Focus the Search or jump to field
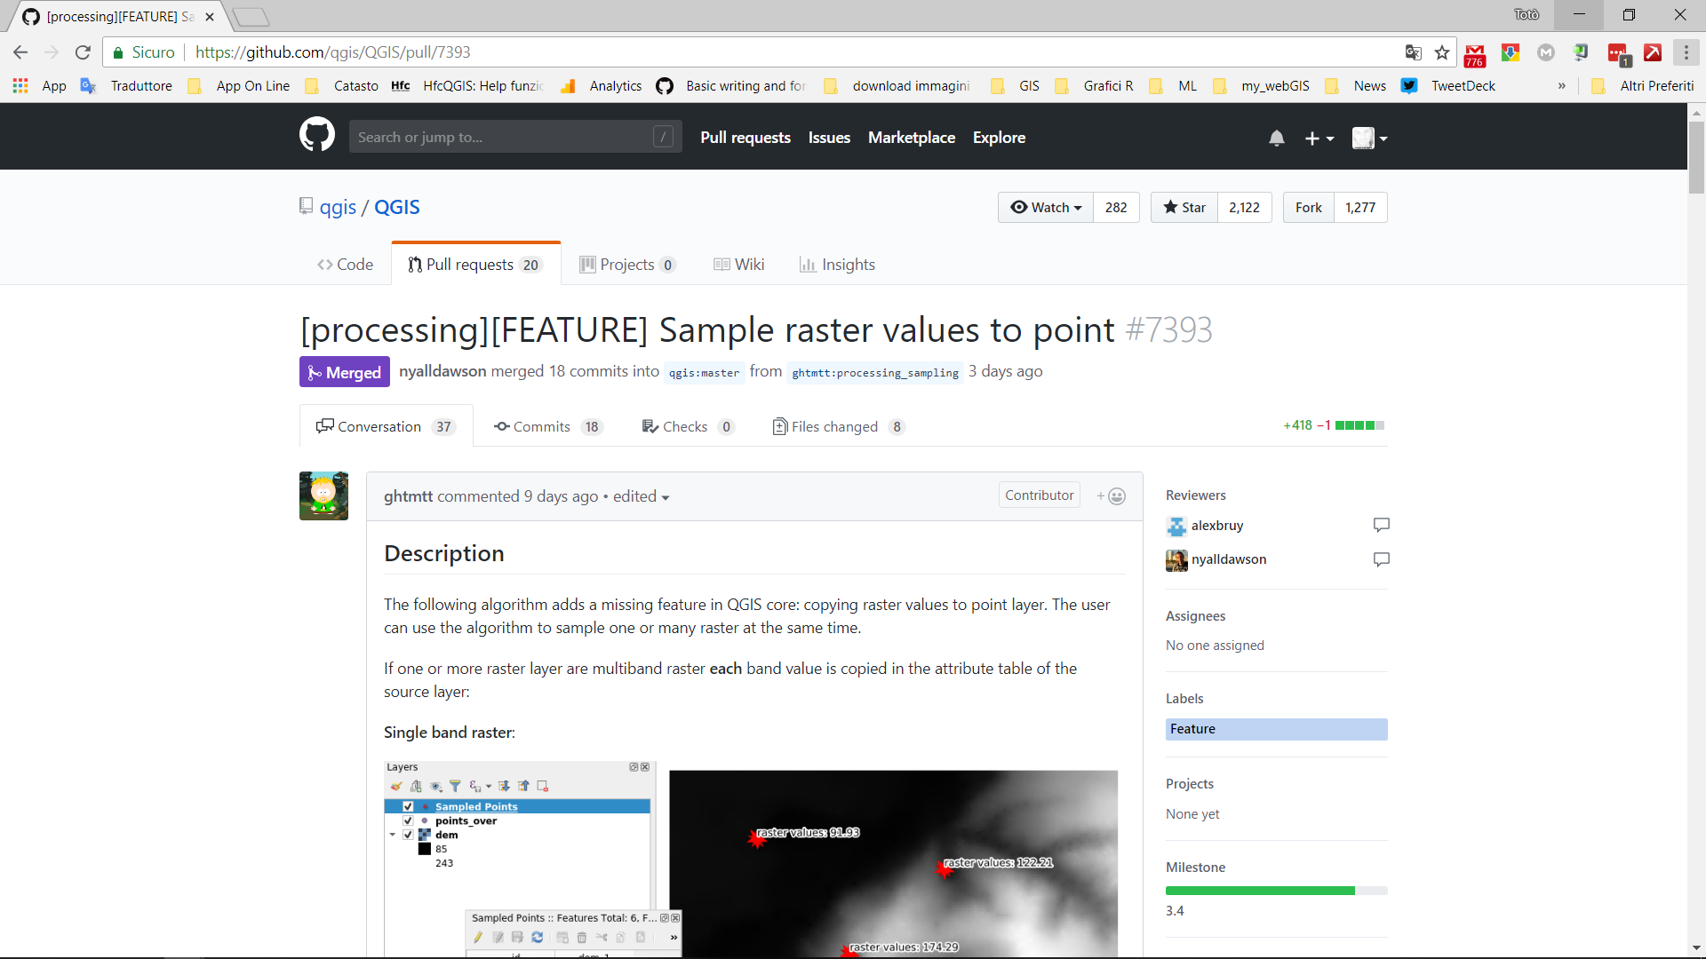Viewport: 1706px width, 959px height. (x=503, y=137)
